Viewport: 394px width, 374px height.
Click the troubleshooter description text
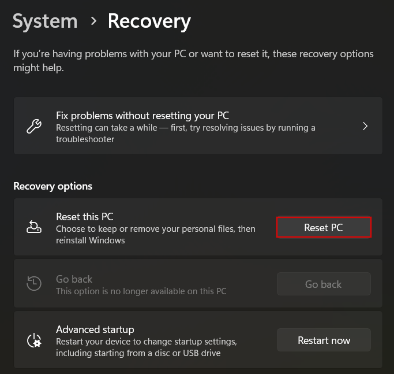coord(186,134)
